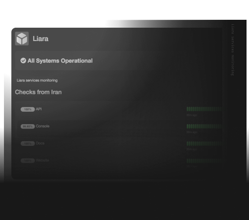Click the Docs 100% uptime badge
249x220 pixels.
[x=28, y=143]
